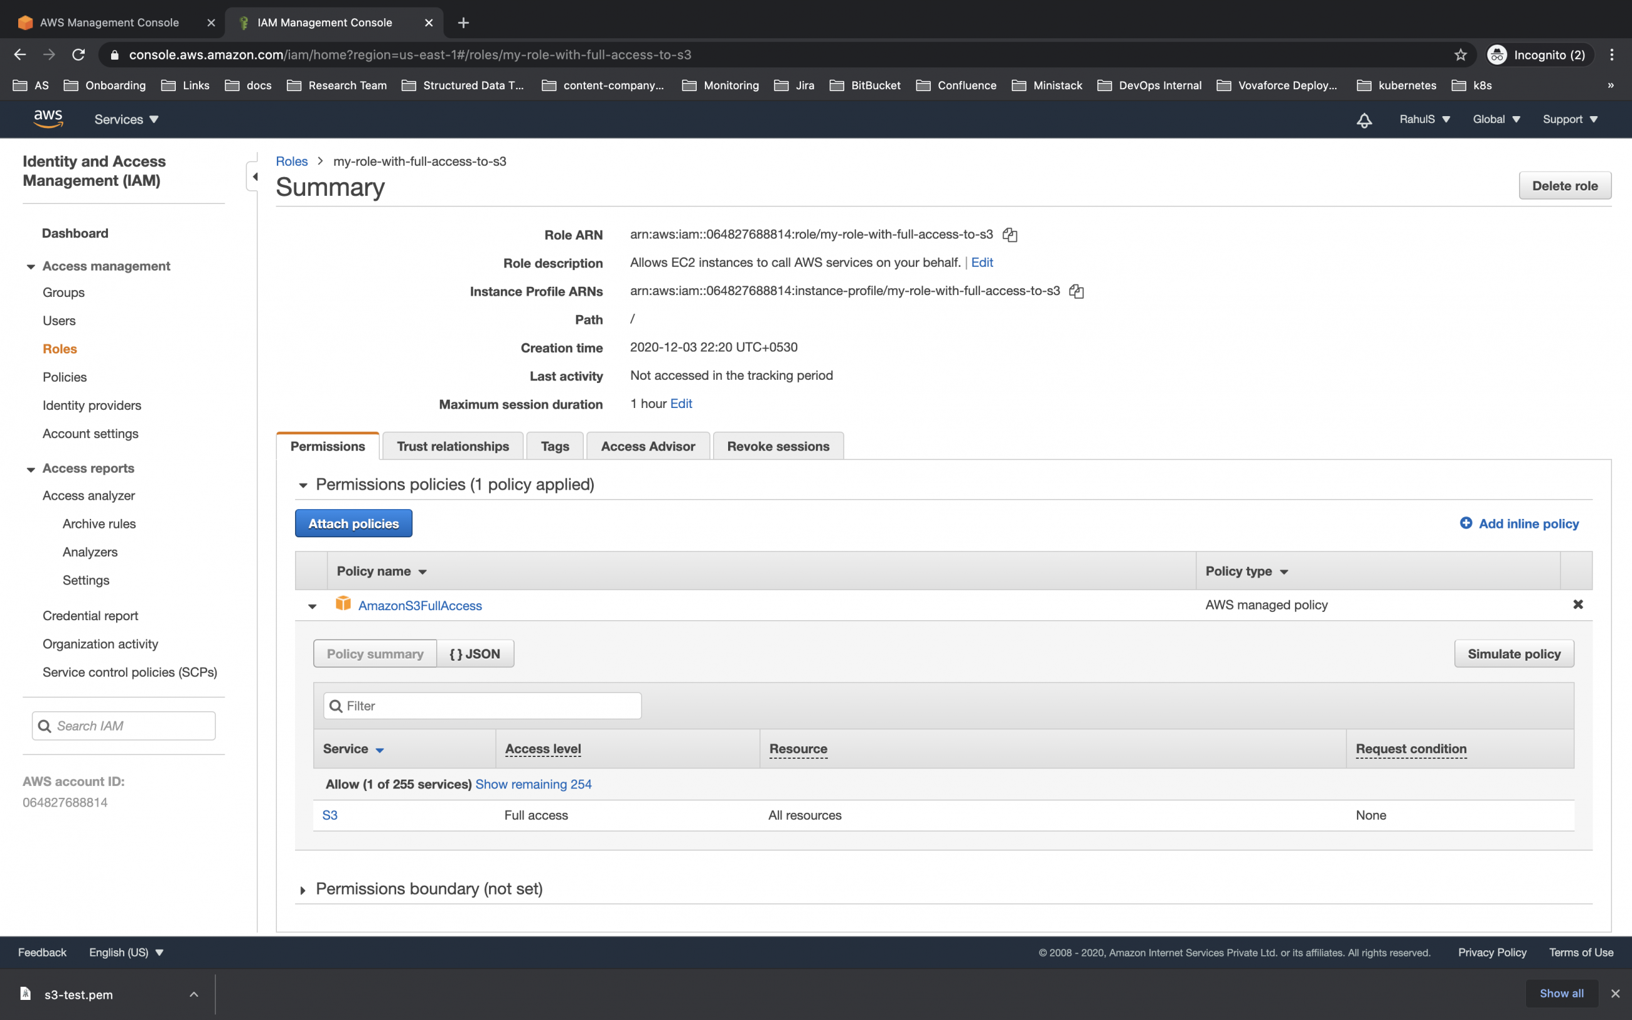This screenshot has width=1632, height=1020.
Task: Sort by the Policy type column
Action: 1247,571
